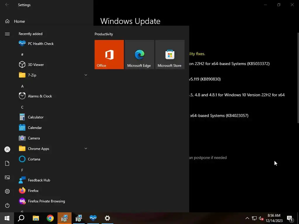The width and height of the screenshot is (299, 224).
Task: Open Cortana from app list
Action: pos(53,159)
